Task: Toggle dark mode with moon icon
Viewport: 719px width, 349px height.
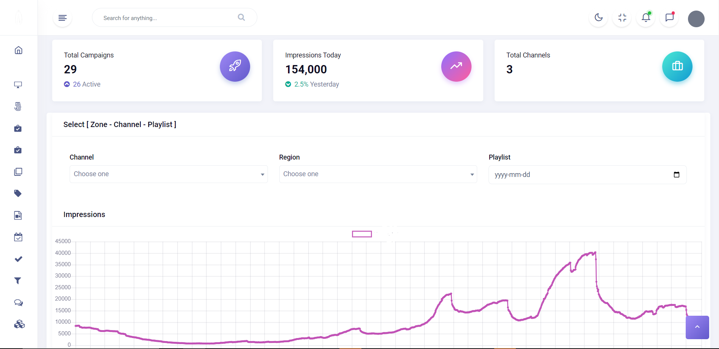Action: 598,17
